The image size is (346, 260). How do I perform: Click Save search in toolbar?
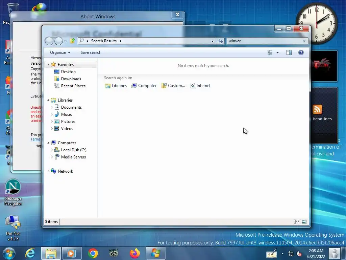91,52
